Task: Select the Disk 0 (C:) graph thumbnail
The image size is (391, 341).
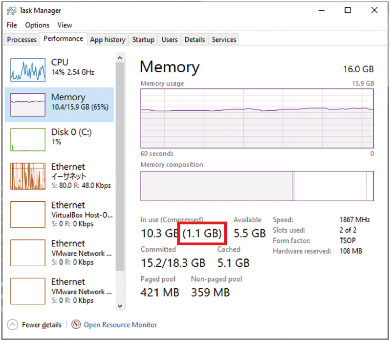Action: click(x=28, y=139)
